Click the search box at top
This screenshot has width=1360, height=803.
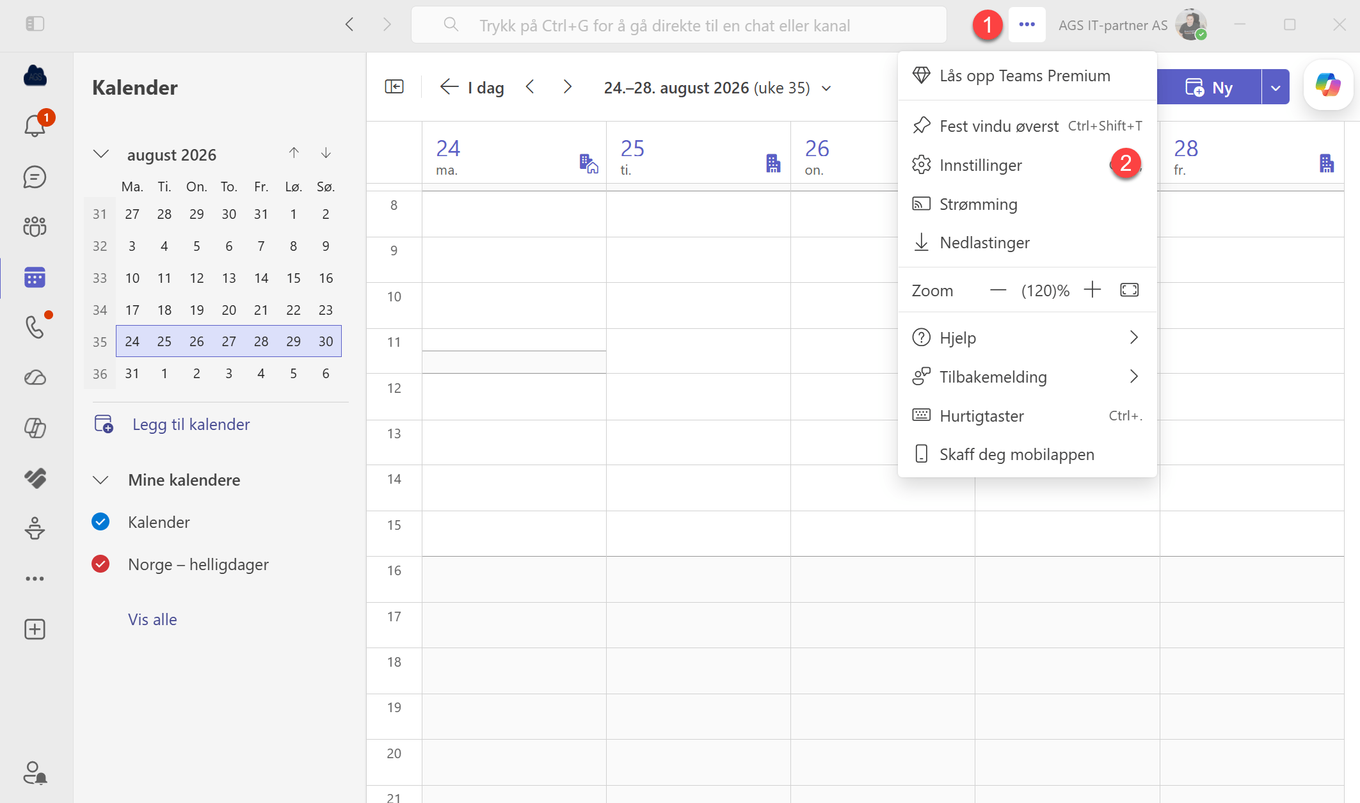[679, 25]
